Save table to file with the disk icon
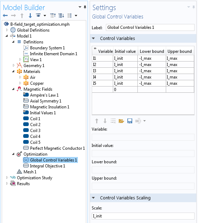This screenshot has height=223, width=198. [130, 121]
